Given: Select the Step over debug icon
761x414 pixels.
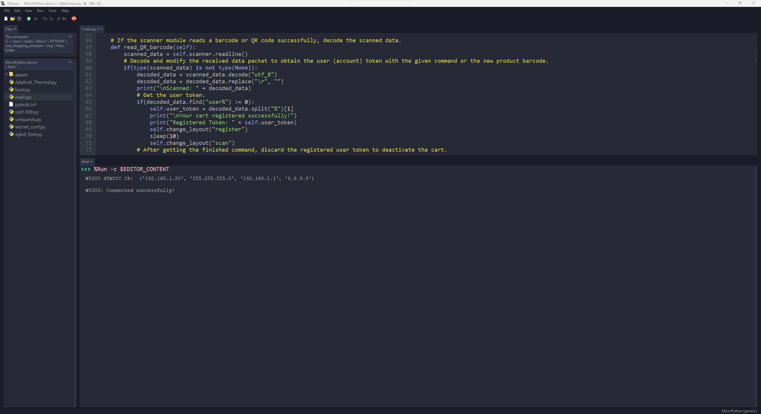Looking at the screenshot, I should pos(45,18).
